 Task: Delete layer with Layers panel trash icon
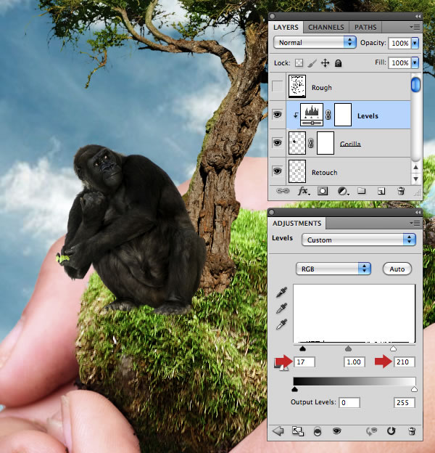point(401,191)
